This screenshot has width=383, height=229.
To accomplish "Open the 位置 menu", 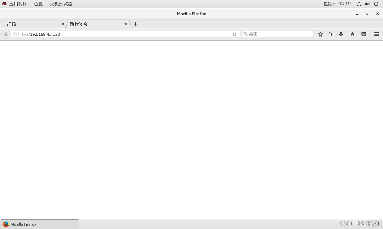I will click(x=38, y=4).
